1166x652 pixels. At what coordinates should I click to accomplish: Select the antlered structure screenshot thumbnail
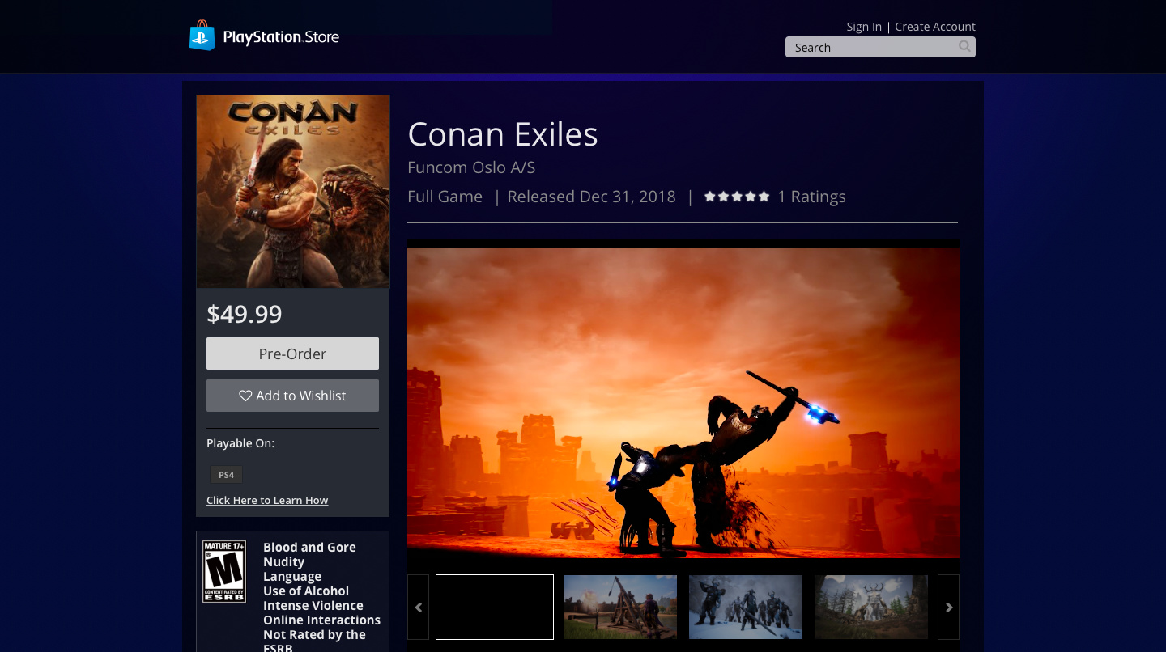click(x=871, y=607)
